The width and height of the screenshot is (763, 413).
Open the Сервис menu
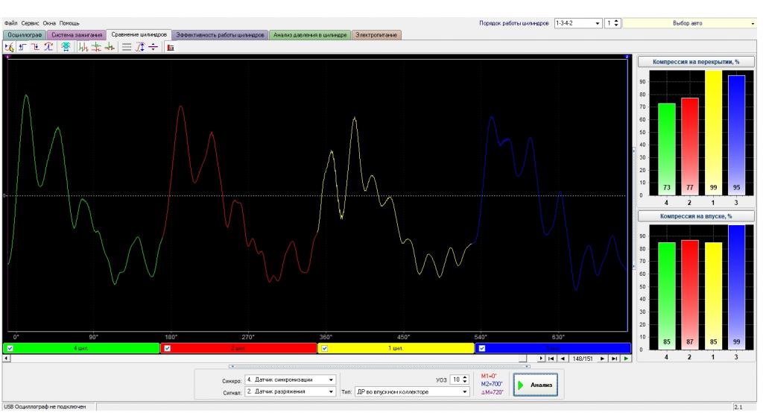tap(30, 23)
